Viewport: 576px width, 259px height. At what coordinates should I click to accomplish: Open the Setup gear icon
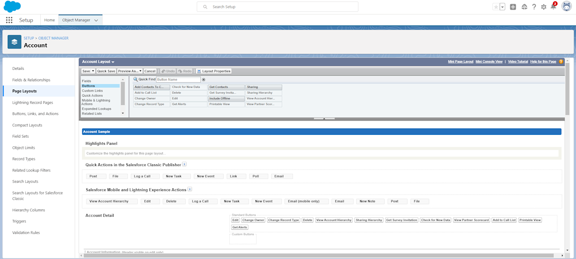pyautogui.click(x=544, y=7)
